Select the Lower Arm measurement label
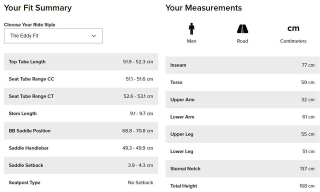 tap(182, 117)
